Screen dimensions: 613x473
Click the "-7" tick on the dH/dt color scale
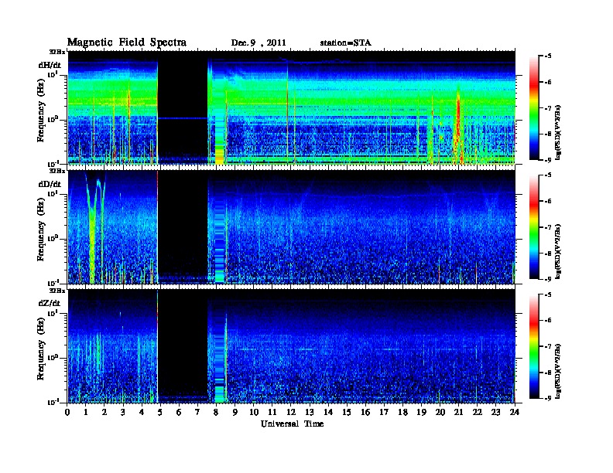[x=548, y=108]
